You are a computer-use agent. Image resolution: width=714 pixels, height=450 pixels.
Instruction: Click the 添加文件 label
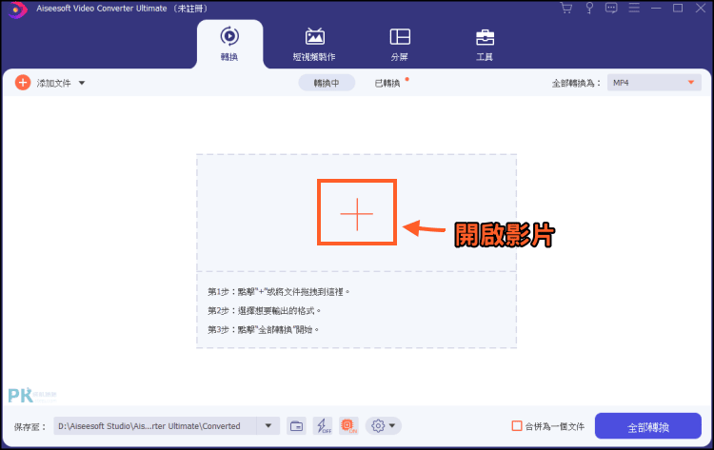(53, 83)
